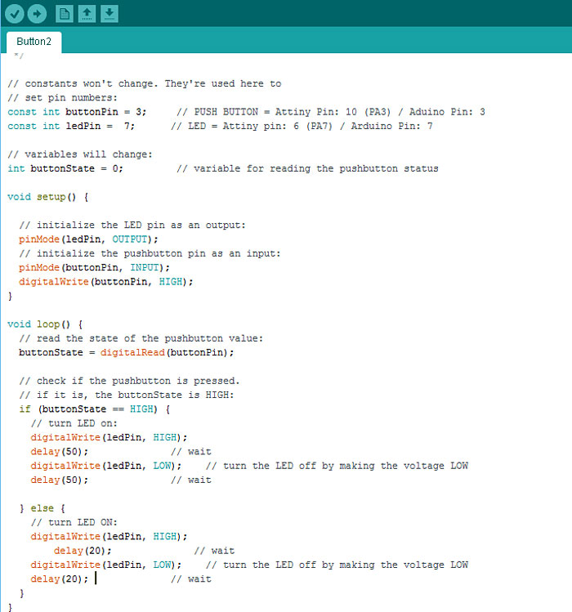This screenshot has height=612, width=572.
Task: Click the 'void loop() {' line
Action: pos(45,324)
